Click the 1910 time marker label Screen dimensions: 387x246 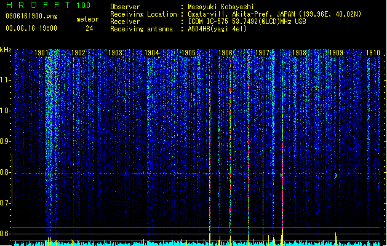click(373, 53)
